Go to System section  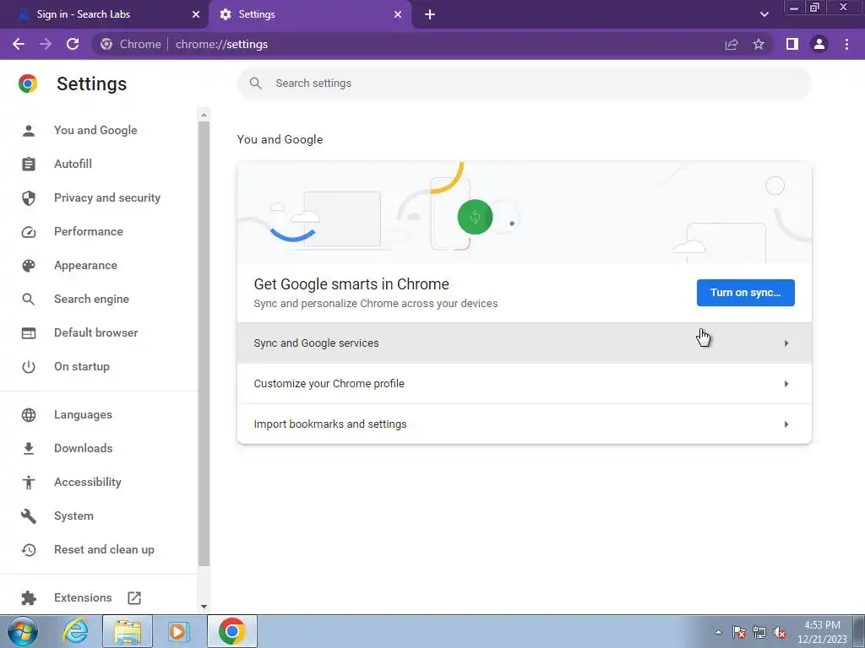tap(74, 516)
